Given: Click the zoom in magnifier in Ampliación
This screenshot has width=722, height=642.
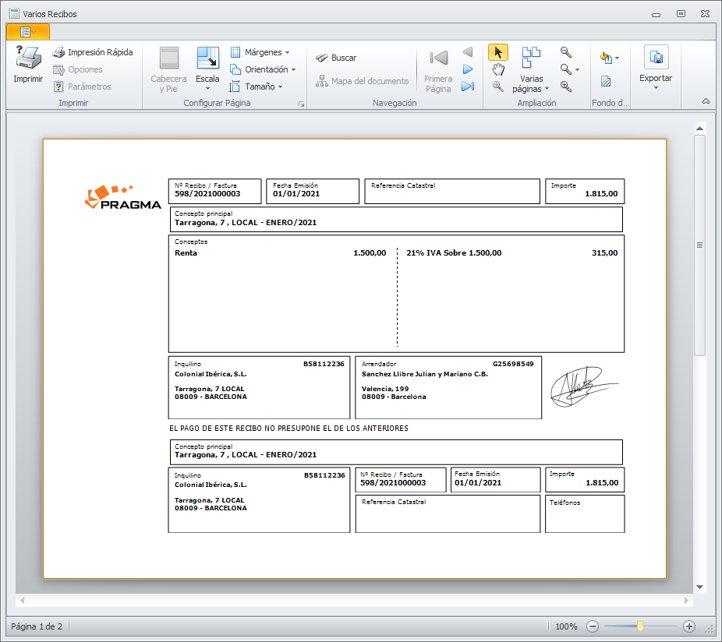Looking at the screenshot, I should (x=566, y=86).
